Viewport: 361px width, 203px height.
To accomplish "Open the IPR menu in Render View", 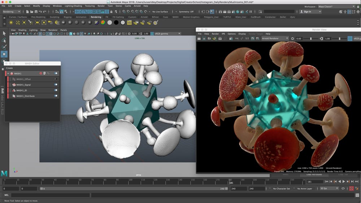I will click(x=223, y=34).
